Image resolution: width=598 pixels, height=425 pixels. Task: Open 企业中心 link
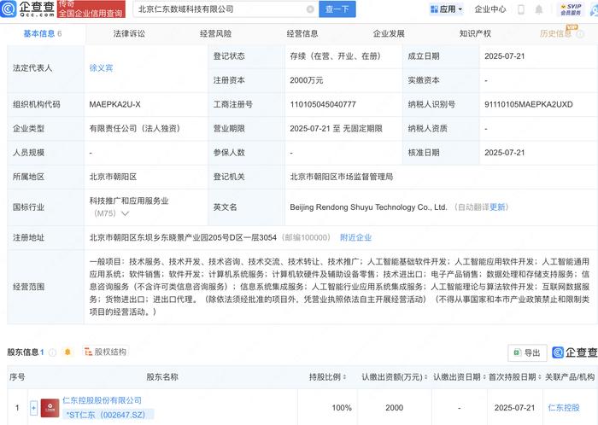click(490, 9)
